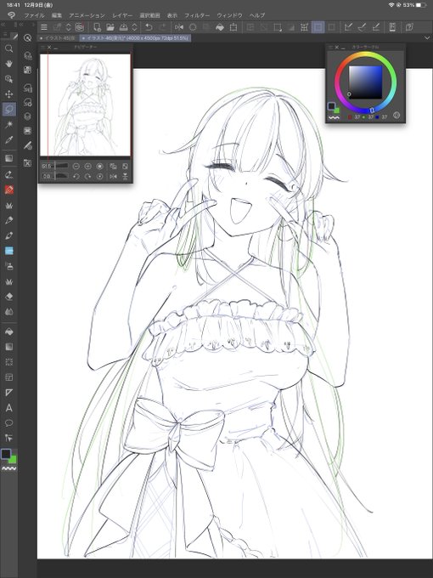
Task: Select the Move layer tool
Action: point(9,94)
